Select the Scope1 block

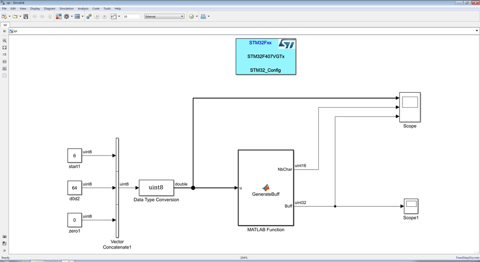coord(411,206)
